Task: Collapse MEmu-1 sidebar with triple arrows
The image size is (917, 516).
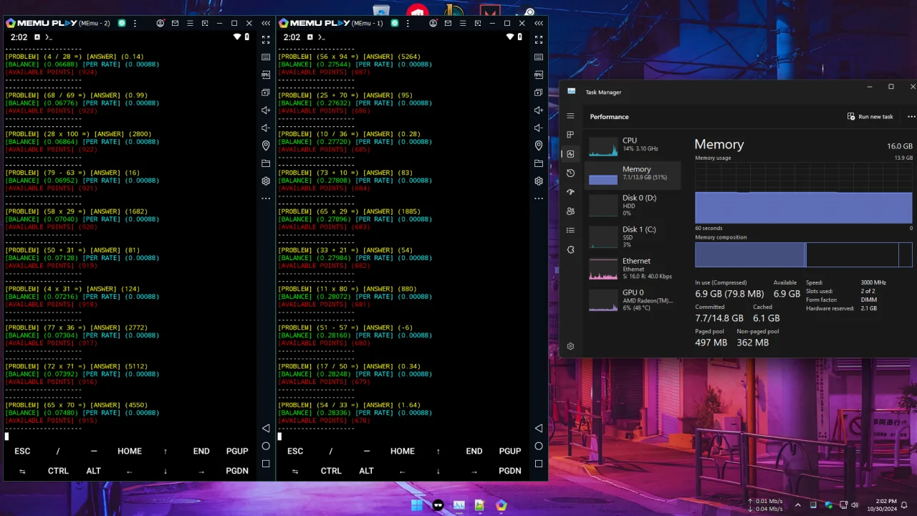Action: 539,23
